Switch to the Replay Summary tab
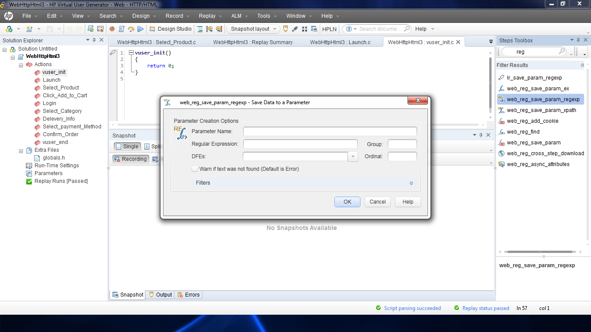591x332 pixels. (x=253, y=42)
